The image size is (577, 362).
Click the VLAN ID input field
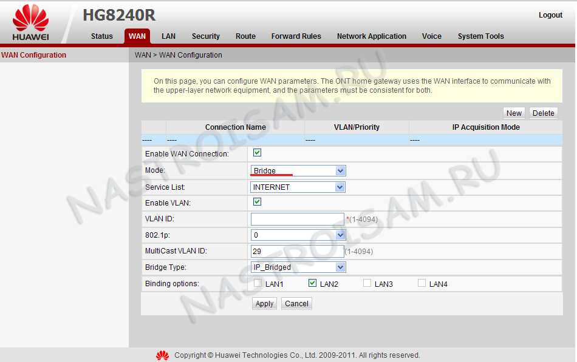[x=297, y=219]
